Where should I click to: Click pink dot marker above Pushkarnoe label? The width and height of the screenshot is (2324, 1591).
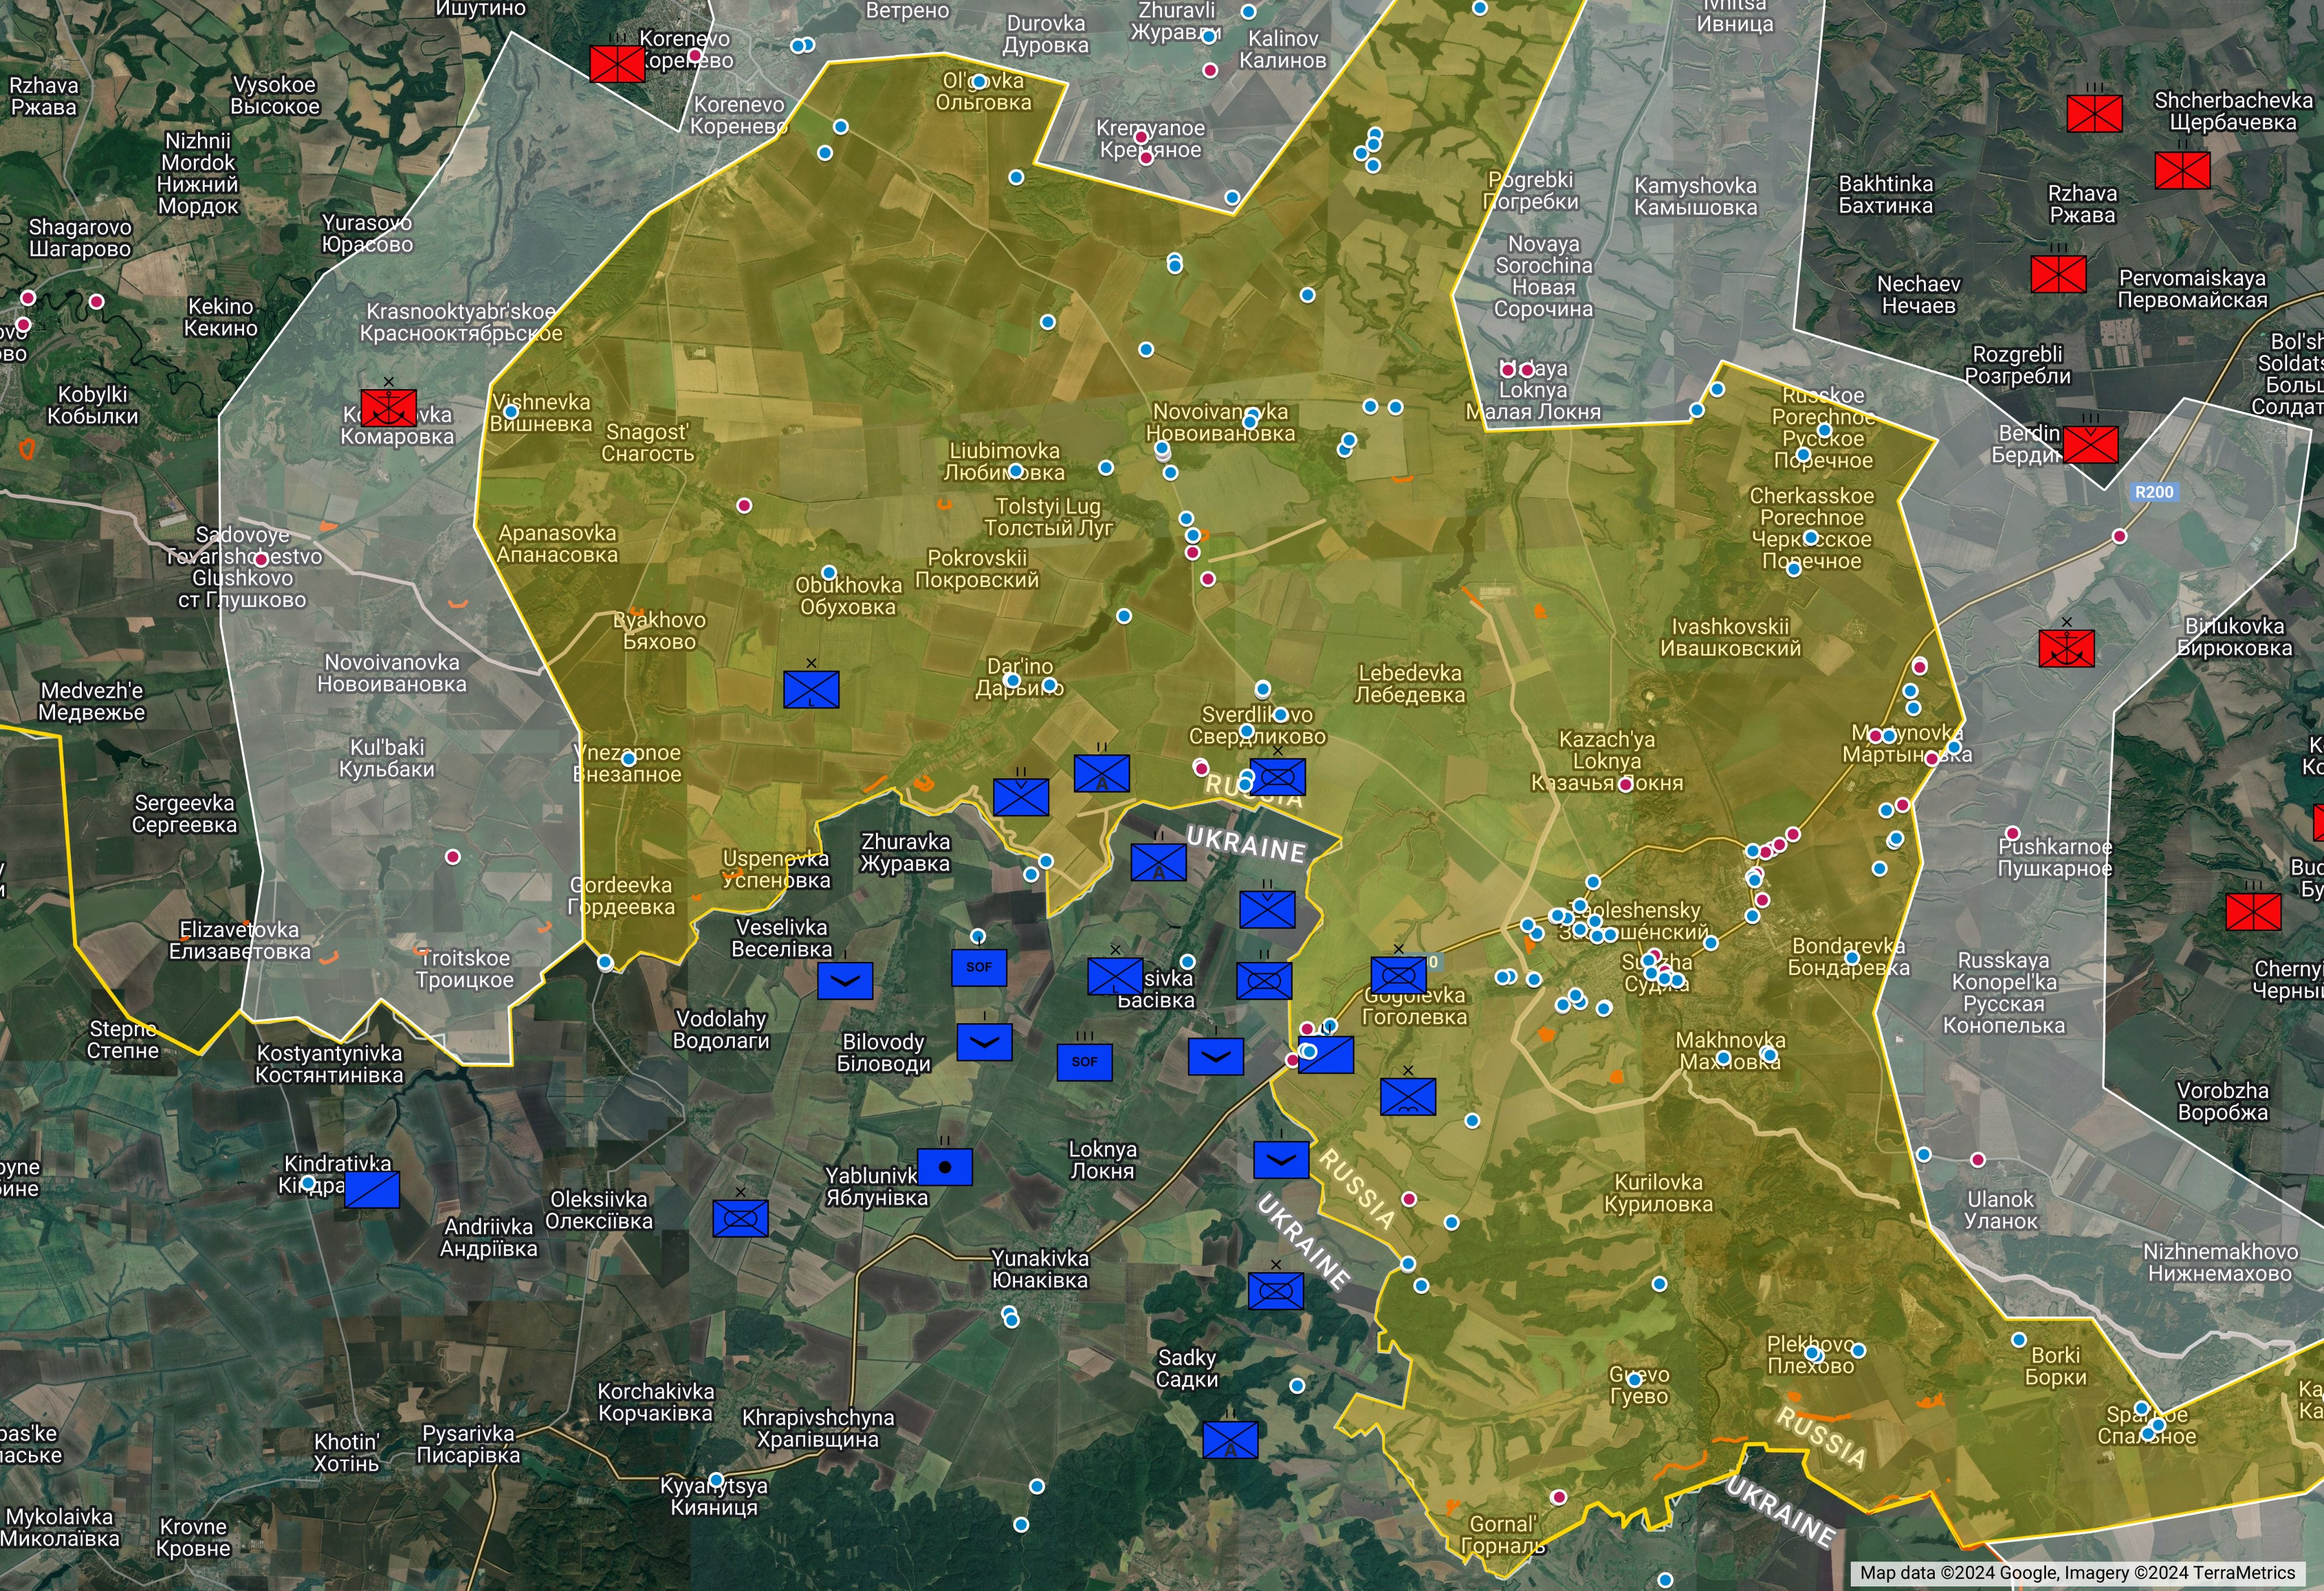[2013, 833]
